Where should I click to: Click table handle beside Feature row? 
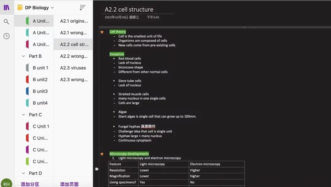click(x=97, y=169)
